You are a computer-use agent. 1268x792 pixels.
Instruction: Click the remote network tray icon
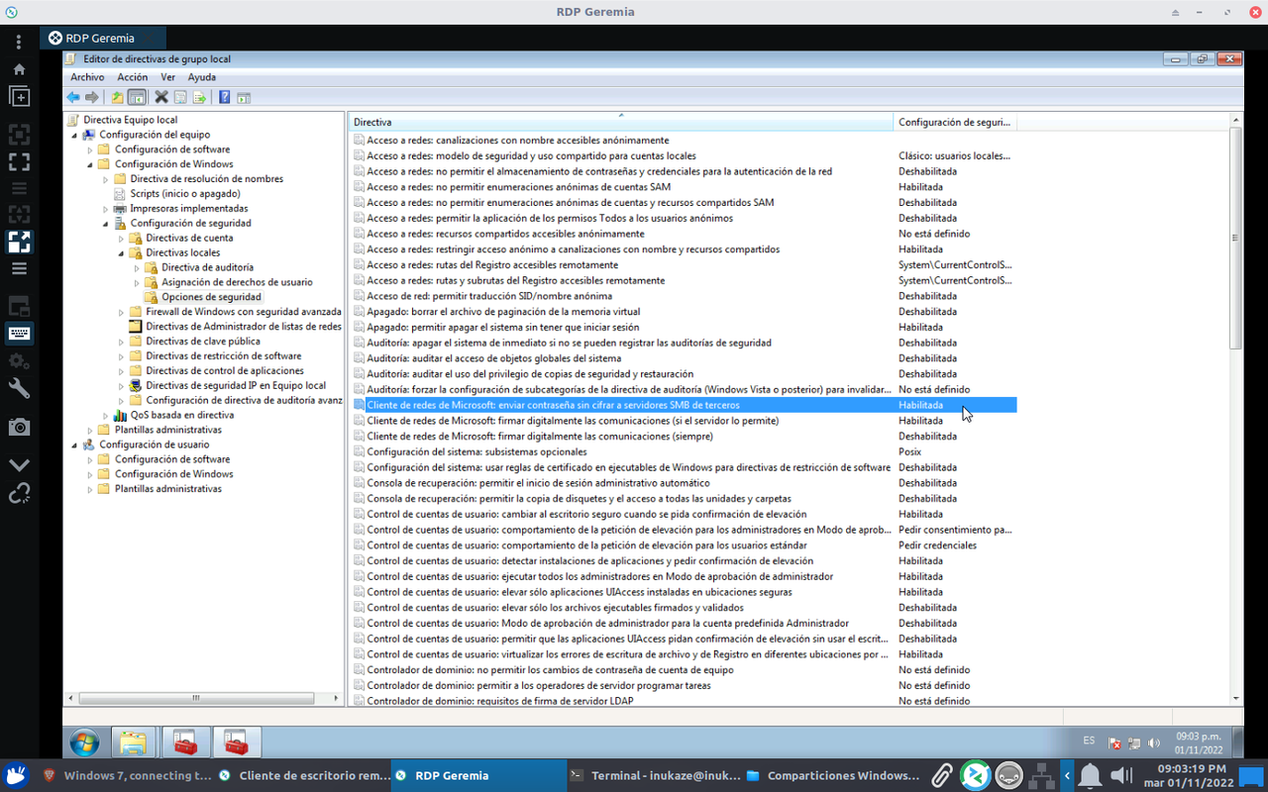pyautogui.click(x=1134, y=742)
